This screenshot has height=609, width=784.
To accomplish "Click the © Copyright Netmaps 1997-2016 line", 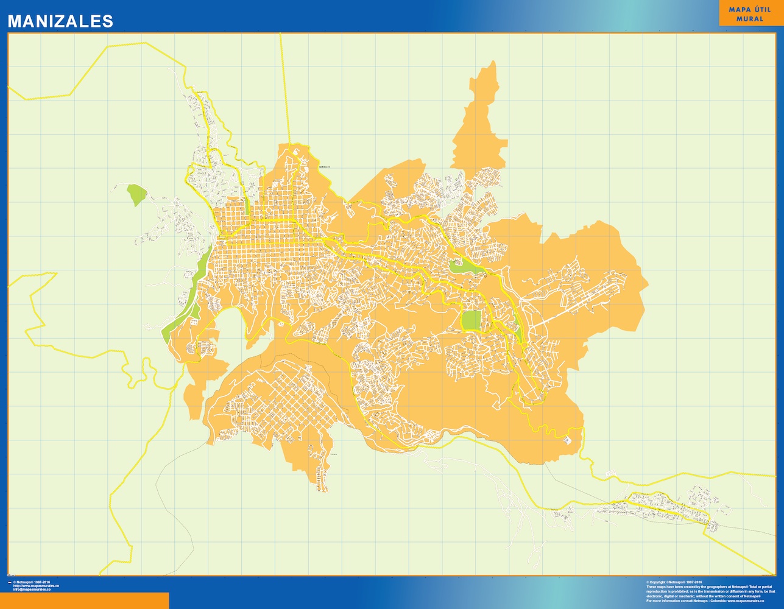I will point(674,582).
